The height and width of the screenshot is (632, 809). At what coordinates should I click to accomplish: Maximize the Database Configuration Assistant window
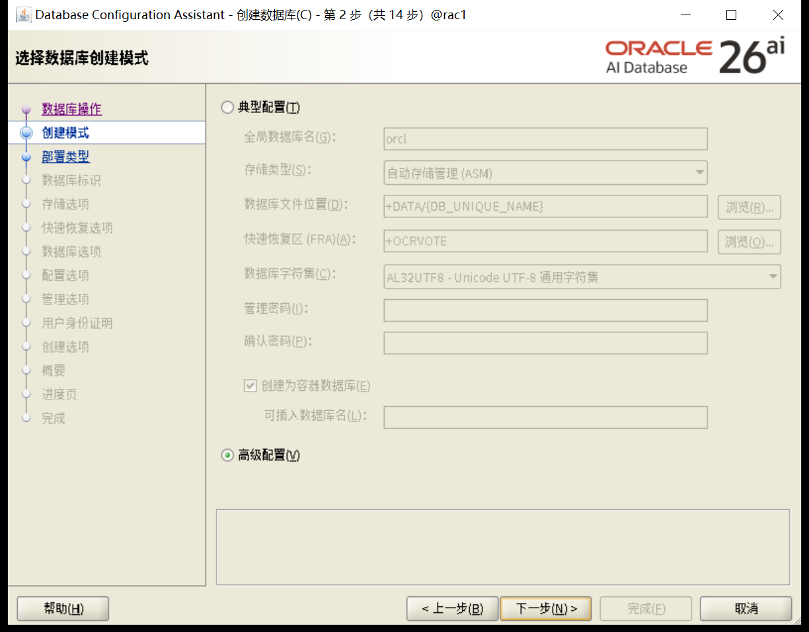pyautogui.click(x=731, y=15)
